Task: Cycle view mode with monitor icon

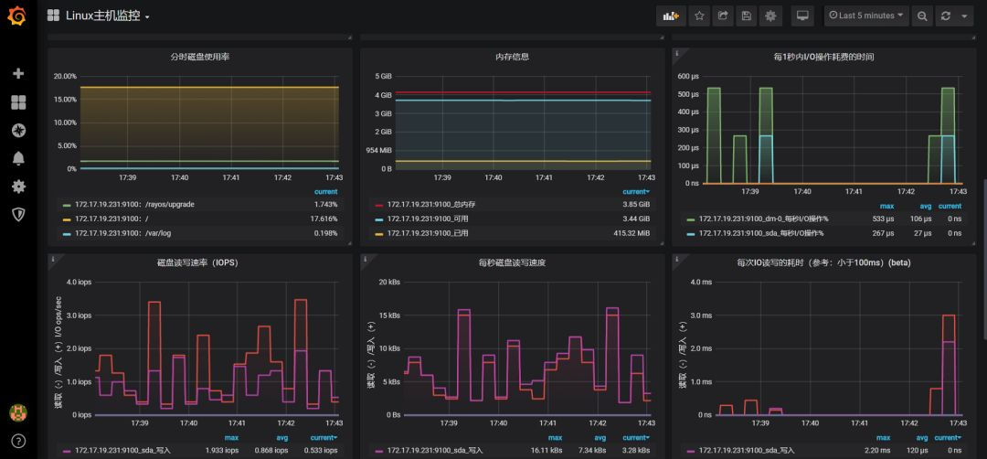Action: pyautogui.click(x=802, y=16)
